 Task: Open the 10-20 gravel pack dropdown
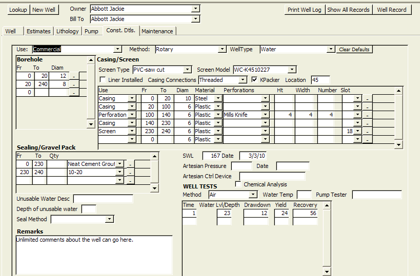pyautogui.click(x=120, y=172)
